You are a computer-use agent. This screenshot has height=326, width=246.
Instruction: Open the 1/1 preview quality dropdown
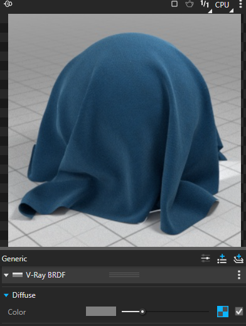[x=206, y=5]
